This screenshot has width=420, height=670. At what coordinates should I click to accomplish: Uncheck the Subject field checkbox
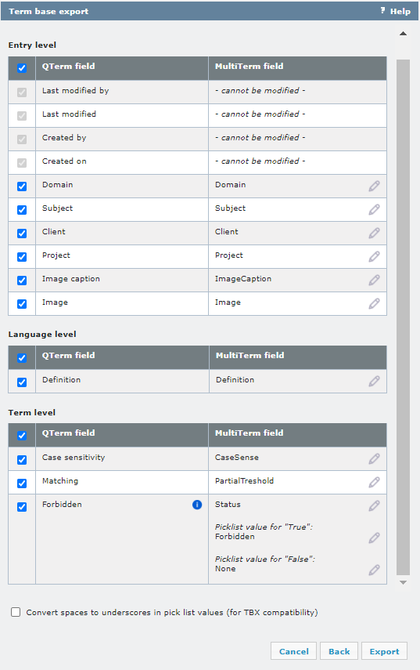(x=22, y=210)
